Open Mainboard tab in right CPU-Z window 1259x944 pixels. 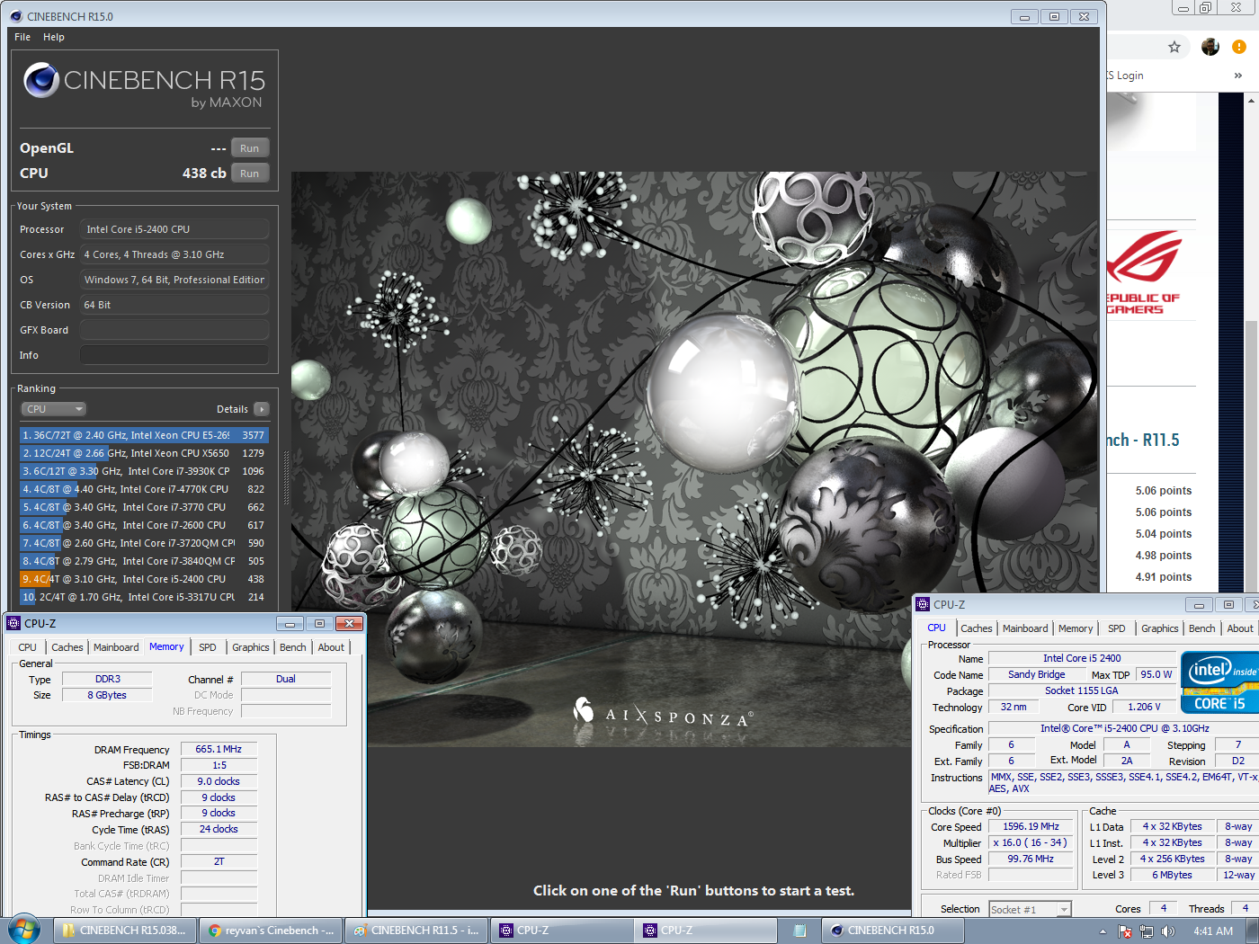(1025, 628)
